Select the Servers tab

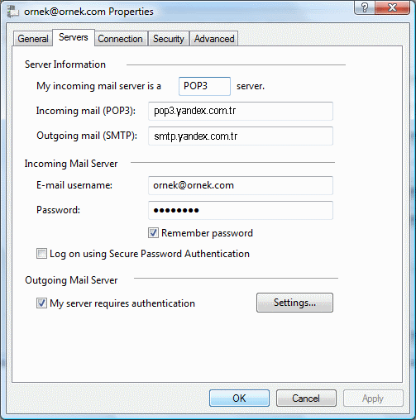(x=74, y=37)
